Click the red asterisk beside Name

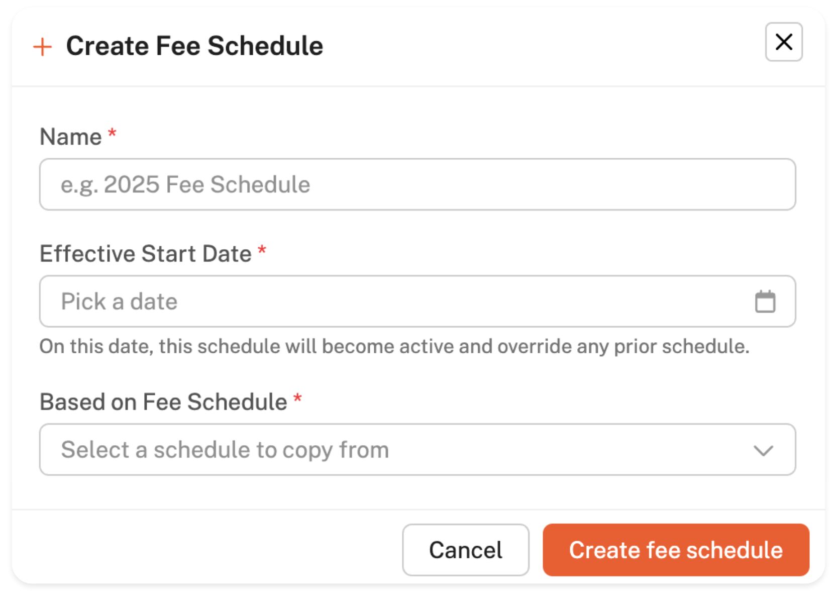pyautogui.click(x=113, y=134)
